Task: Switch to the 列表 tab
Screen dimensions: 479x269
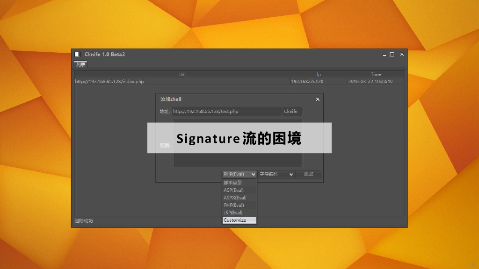Action: click(x=80, y=64)
